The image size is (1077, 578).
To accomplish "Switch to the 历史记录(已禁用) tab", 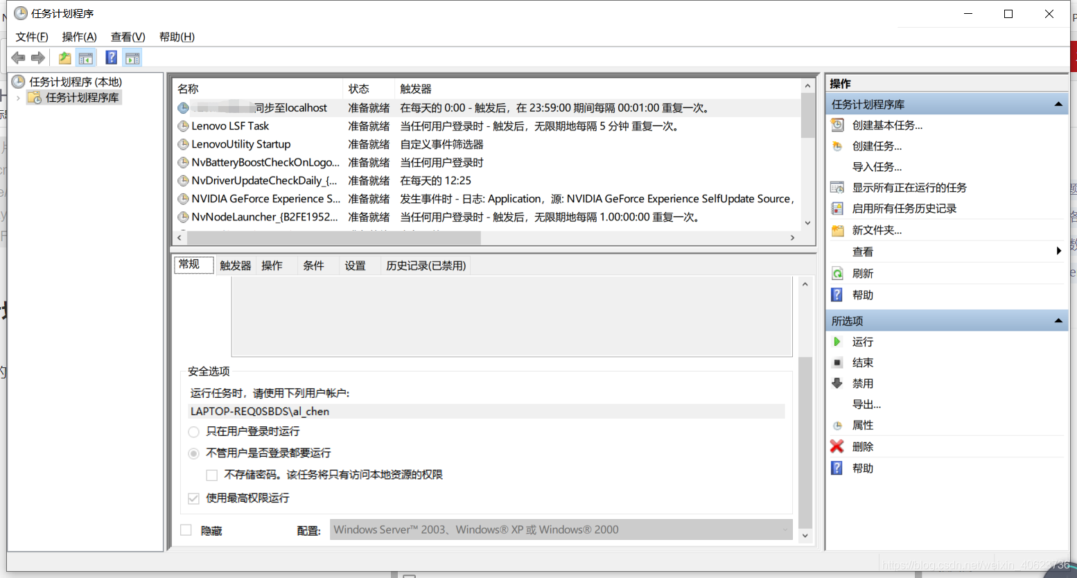I will tap(426, 265).
